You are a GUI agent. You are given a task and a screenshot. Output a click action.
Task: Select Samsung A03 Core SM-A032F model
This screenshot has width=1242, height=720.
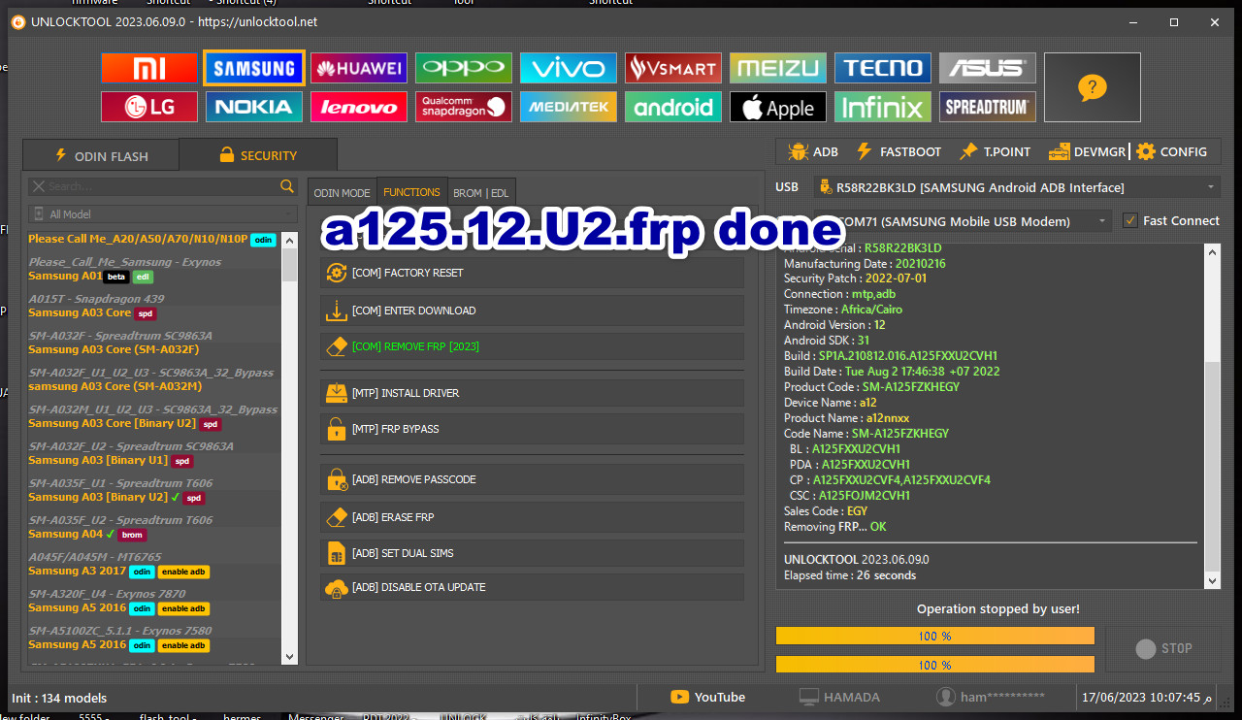[114, 349]
